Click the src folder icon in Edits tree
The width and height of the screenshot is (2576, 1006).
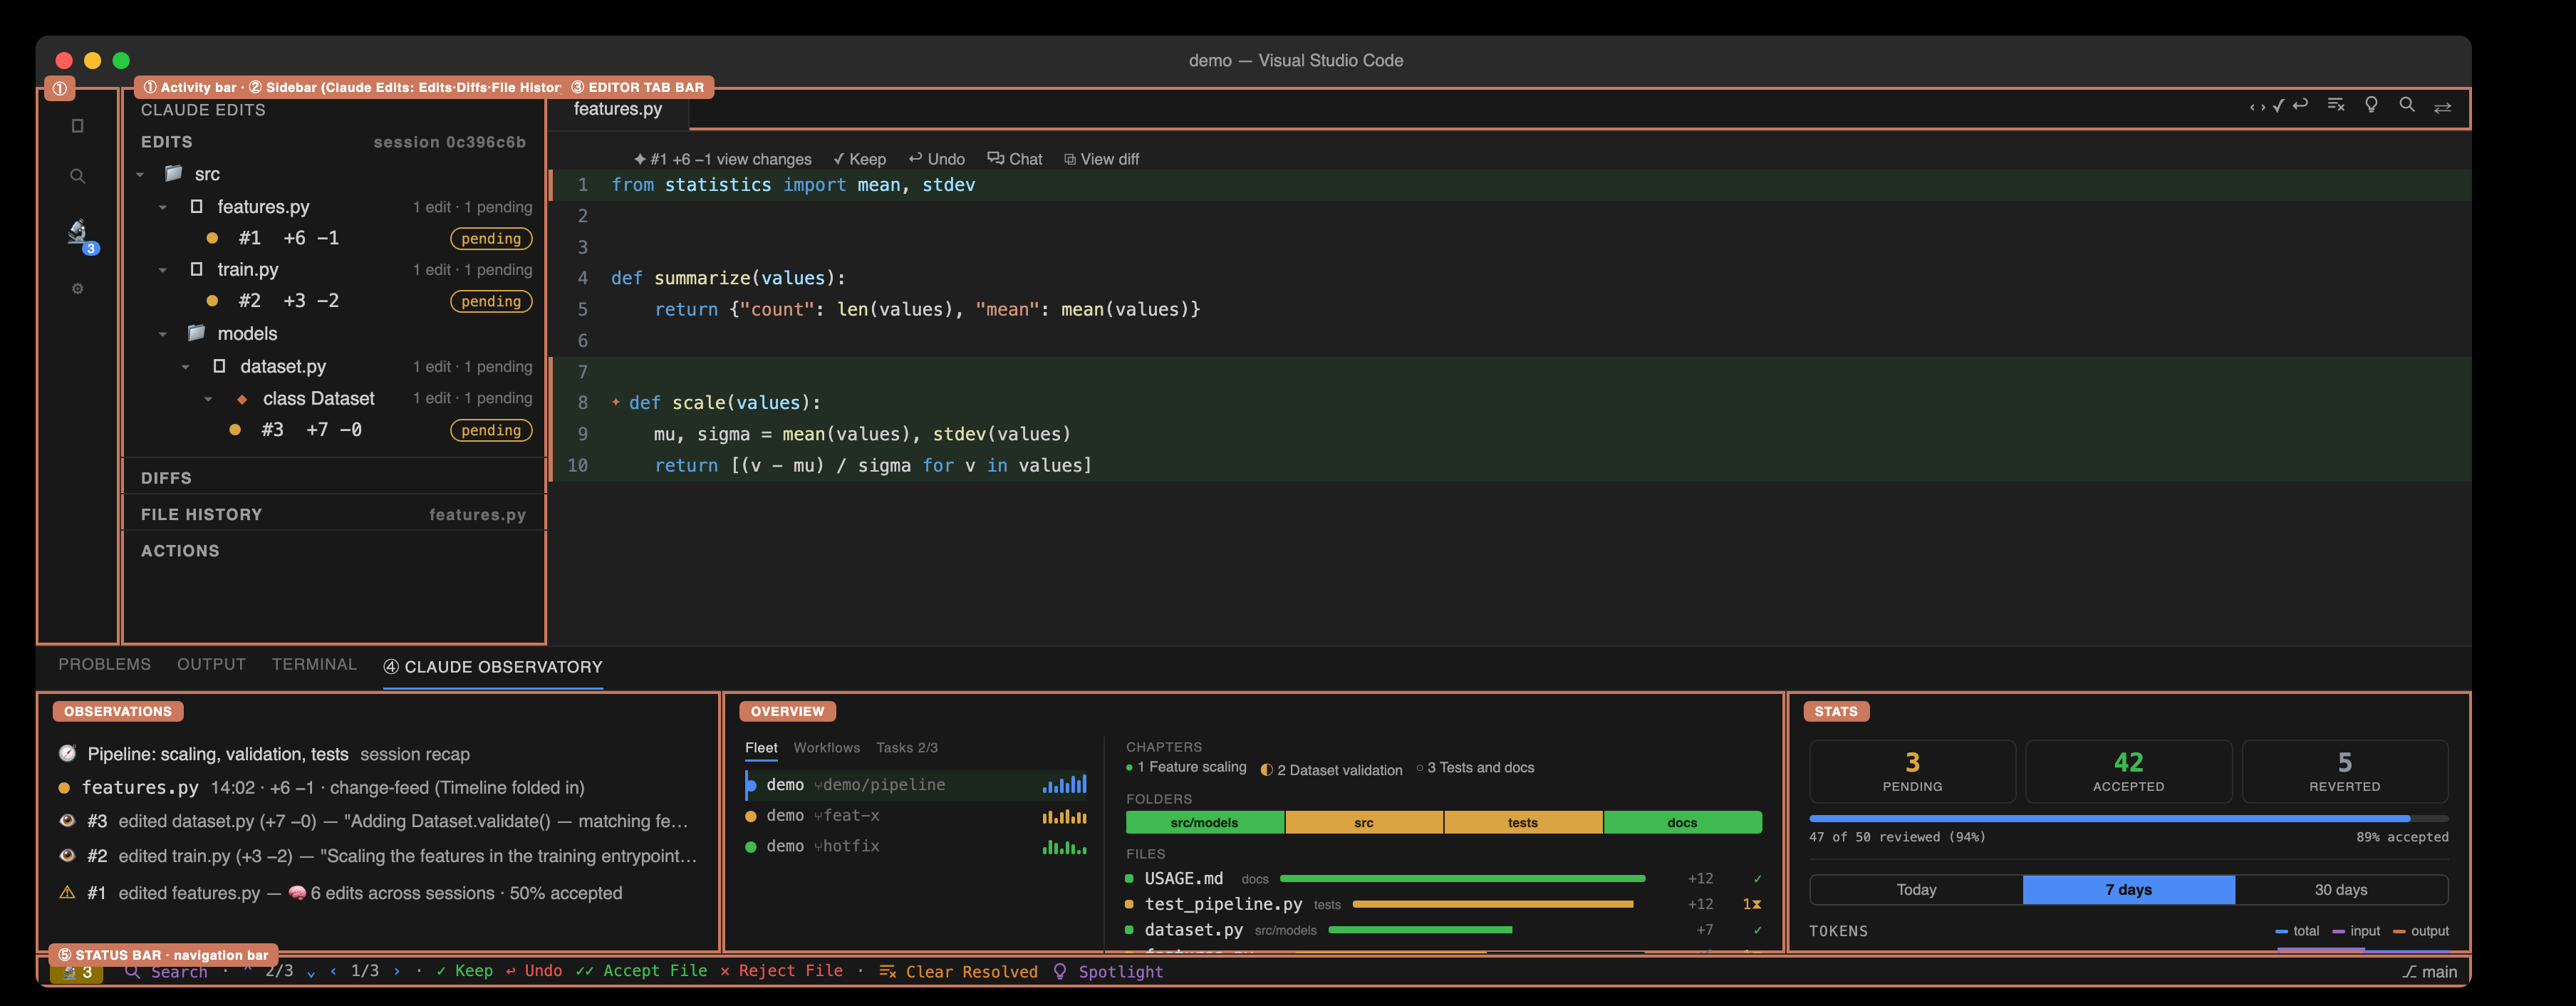pos(174,173)
